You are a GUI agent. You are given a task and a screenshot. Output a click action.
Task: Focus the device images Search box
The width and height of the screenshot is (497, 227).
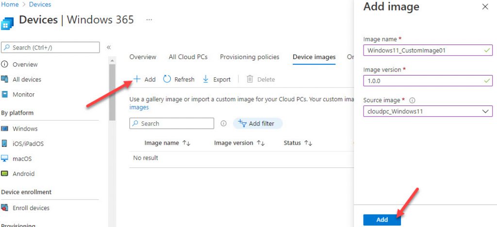(x=171, y=123)
